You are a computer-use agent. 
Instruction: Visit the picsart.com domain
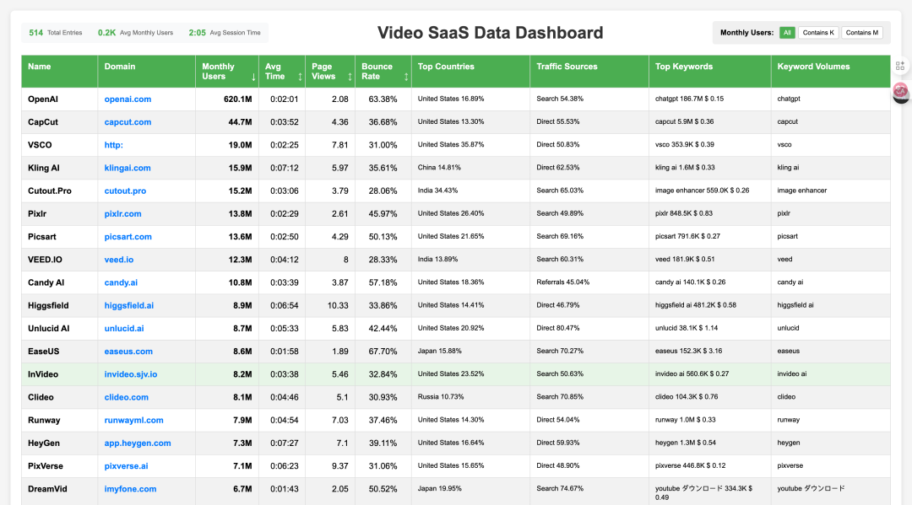[128, 237]
